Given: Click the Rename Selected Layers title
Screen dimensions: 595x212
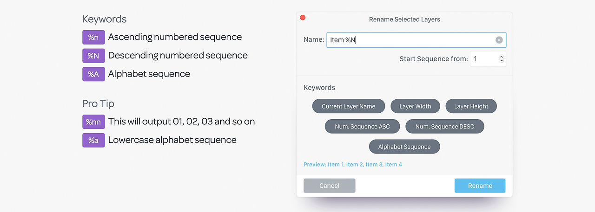Looking at the screenshot, I should point(404,19).
